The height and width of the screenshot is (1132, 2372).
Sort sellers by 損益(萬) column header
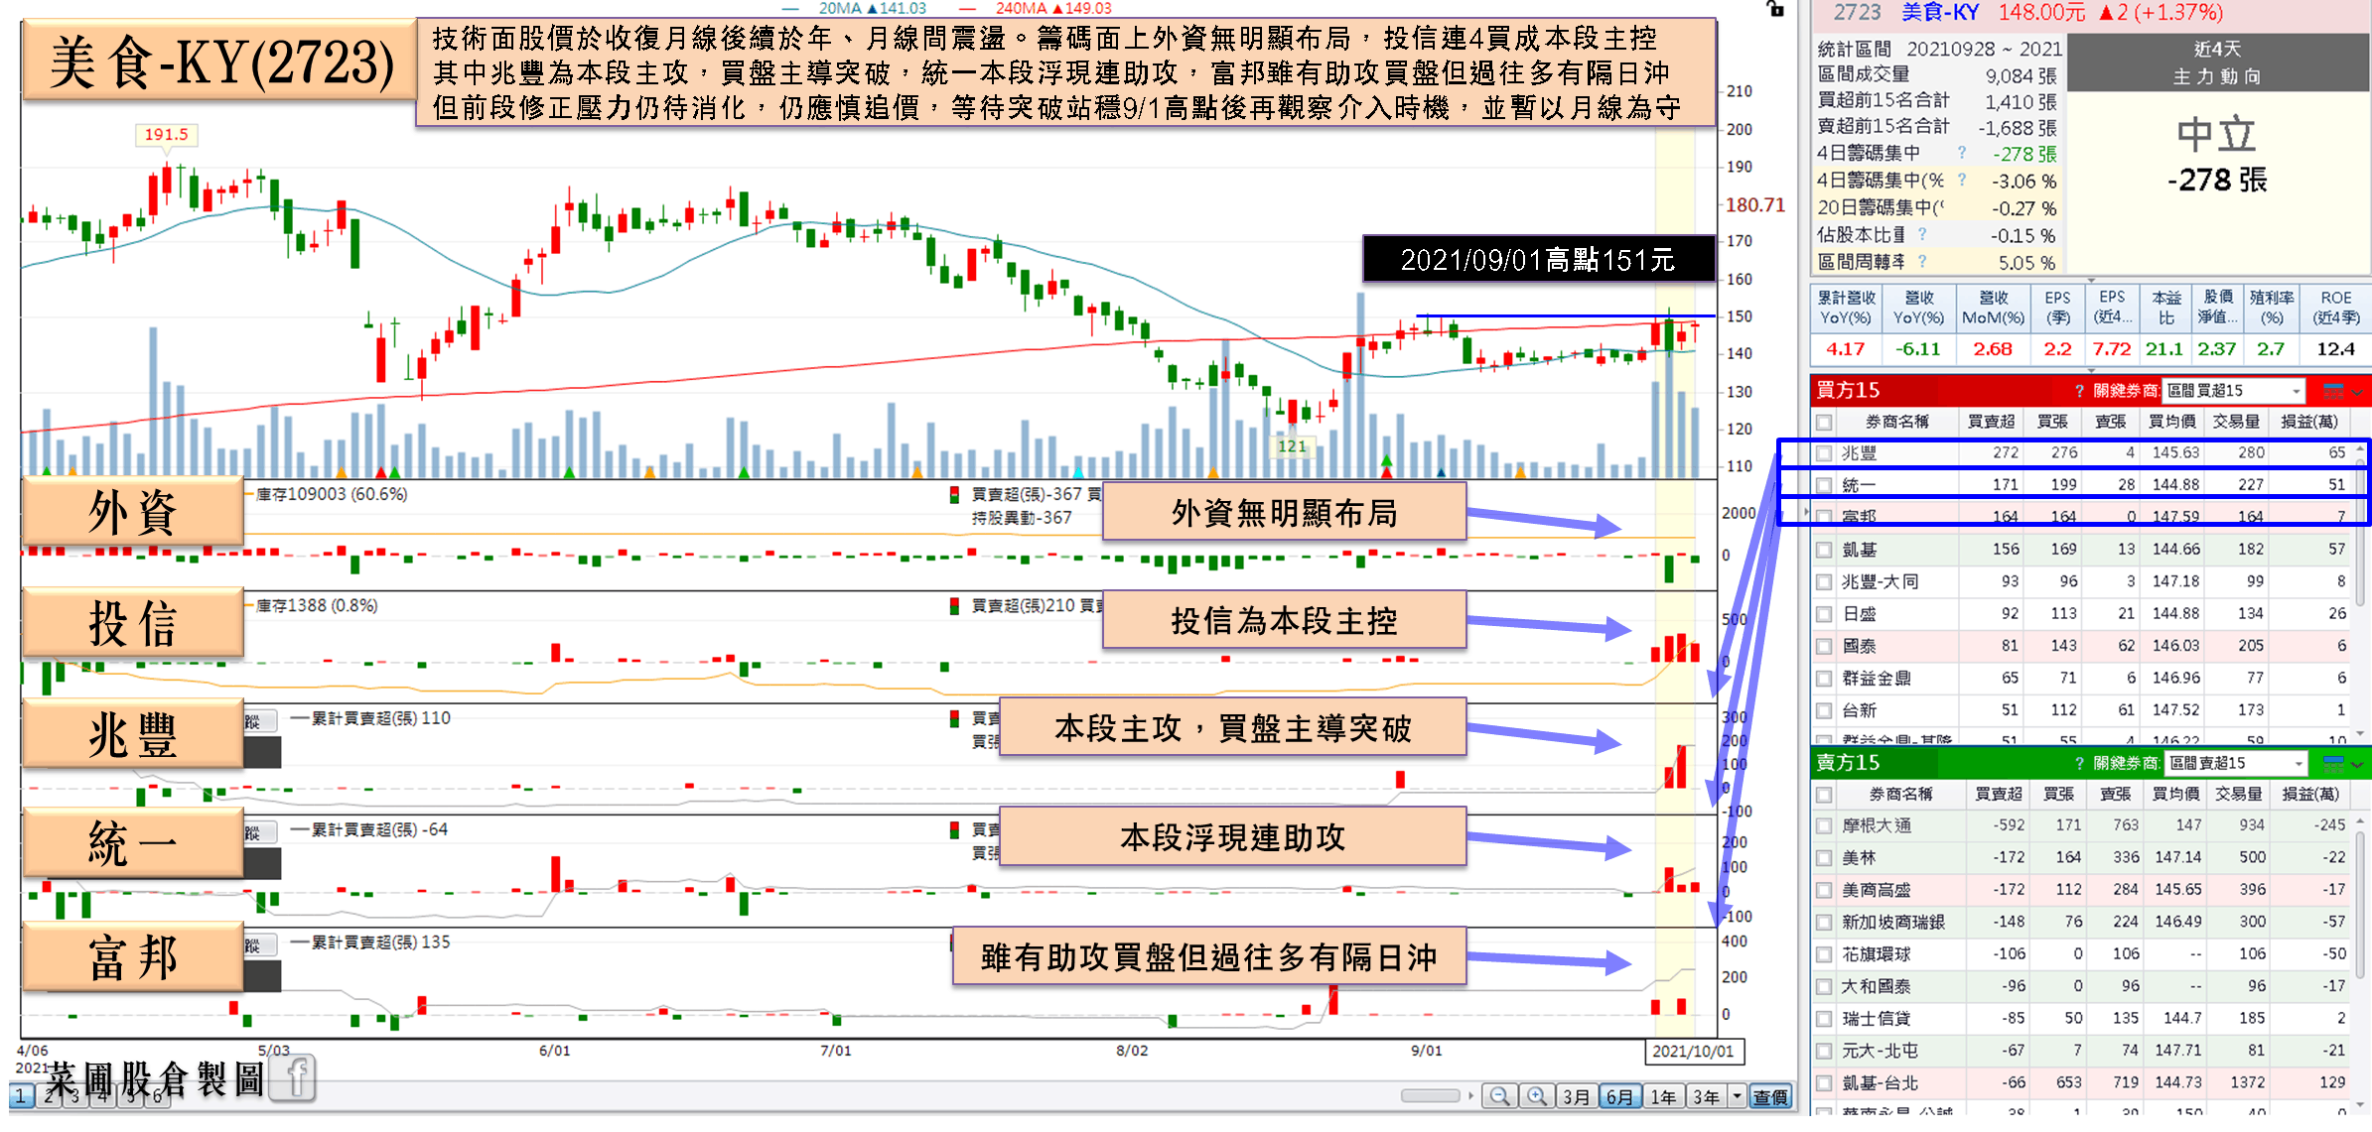(2310, 794)
